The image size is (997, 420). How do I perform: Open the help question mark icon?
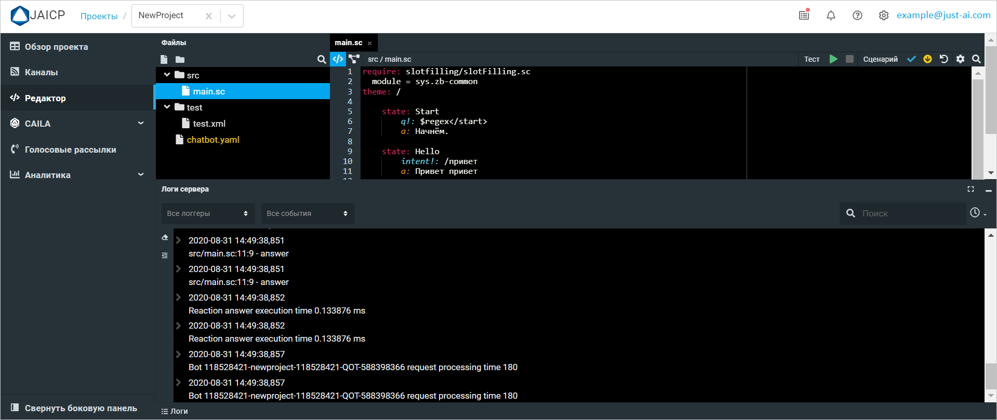(857, 16)
